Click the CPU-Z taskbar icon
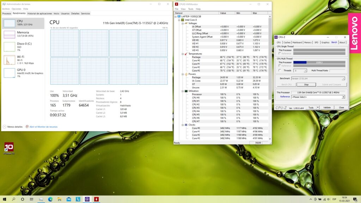The width and height of the screenshot is (361, 203). pyautogui.click(x=87, y=199)
